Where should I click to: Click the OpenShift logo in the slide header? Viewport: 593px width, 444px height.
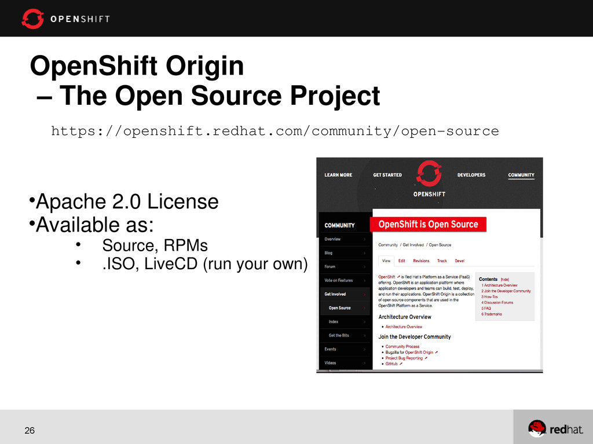tap(66, 19)
